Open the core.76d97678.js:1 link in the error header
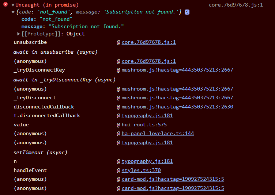The image size is (275, 195). (236, 5)
